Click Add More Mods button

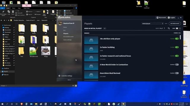pos(175,24)
